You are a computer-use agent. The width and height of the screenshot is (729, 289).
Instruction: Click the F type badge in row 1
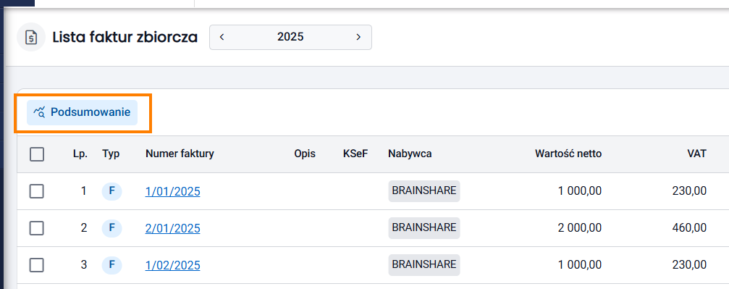click(111, 190)
